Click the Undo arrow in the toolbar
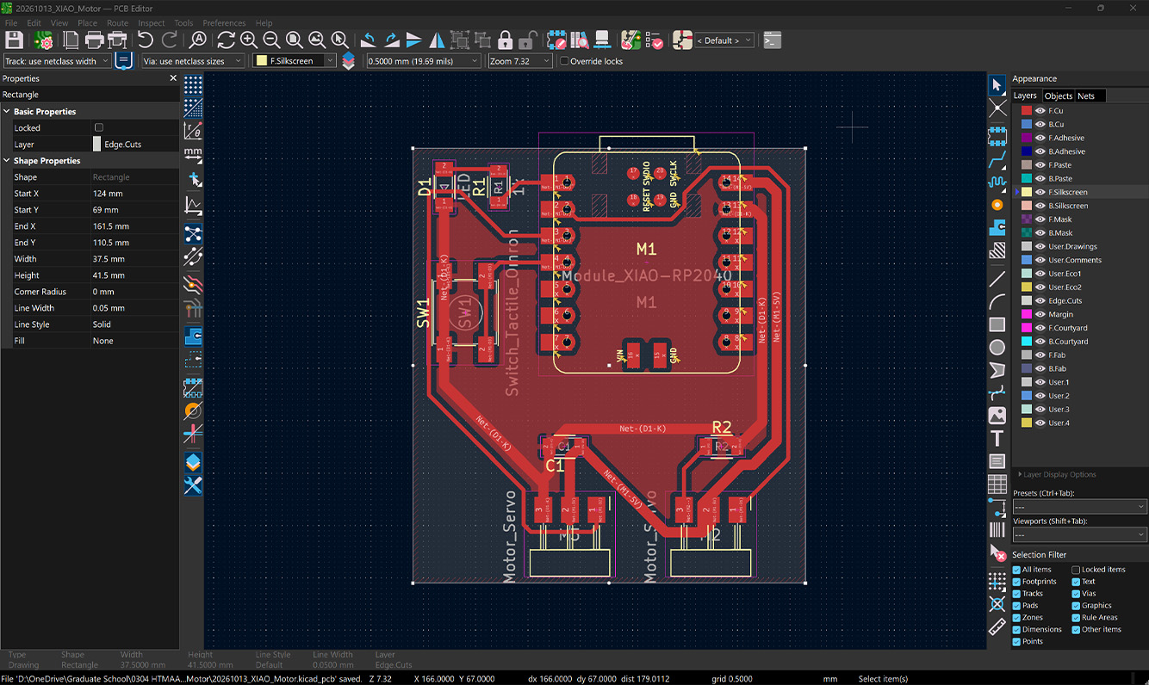The width and height of the screenshot is (1149, 685). pyautogui.click(x=146, y=40)
